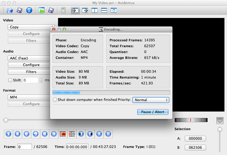The height and width of the screenshot is (155, 227).
Task: Click the stop playback button
Action: [x=17, y=134]
